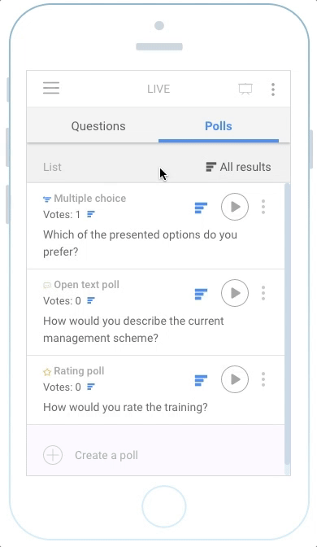This screenshot has height=547, width=317.
Task: Switch to the Questions tab
Action: point(98,126)
